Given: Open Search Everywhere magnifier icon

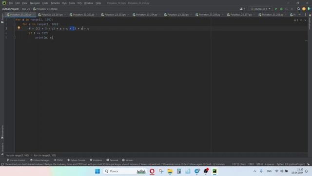Looking at the screenshot, I should click(x=298, y=9).
